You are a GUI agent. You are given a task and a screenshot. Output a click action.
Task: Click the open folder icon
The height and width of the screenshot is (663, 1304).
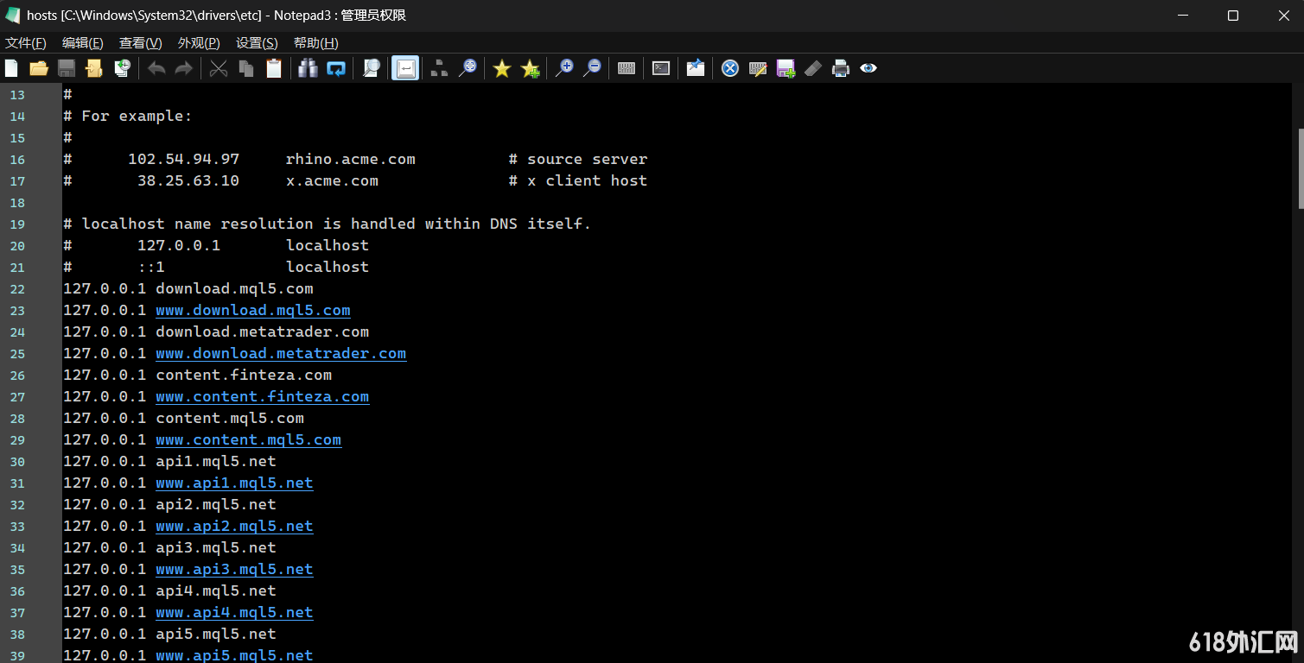coord(38,68)
